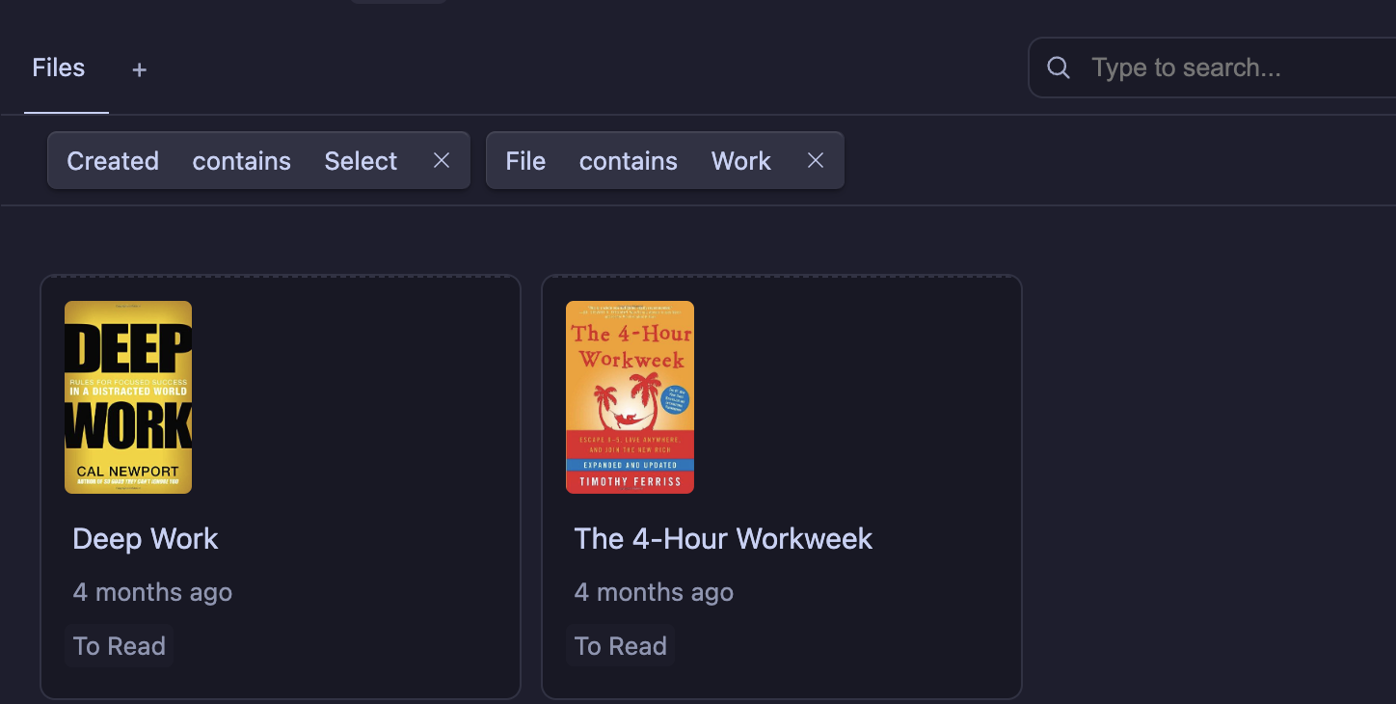The image size is (1396, 704).
Task: Open the 'File' property selector
Action: (x=525, y=161)
